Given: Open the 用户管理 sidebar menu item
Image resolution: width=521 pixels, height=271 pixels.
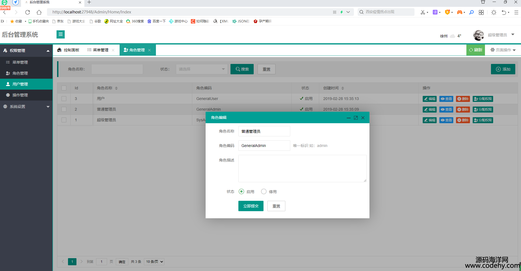Looking at the screenshot, I should [x=20, y=84].
